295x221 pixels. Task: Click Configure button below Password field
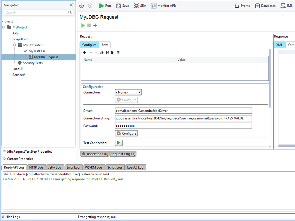click(x=126, y=133)
